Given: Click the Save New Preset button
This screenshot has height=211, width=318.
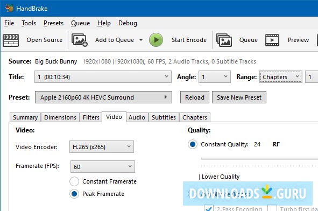Looking at the screenshot, I should (x=239, y=97).
